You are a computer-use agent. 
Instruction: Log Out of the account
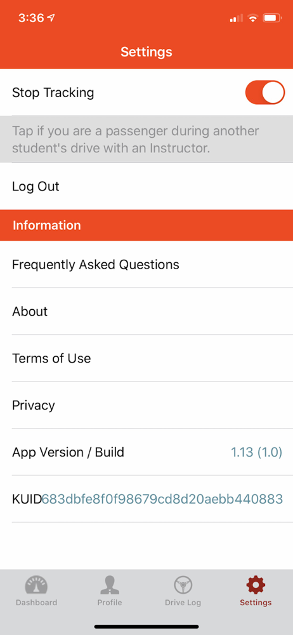pyautogui.click(x=146, y=186)
